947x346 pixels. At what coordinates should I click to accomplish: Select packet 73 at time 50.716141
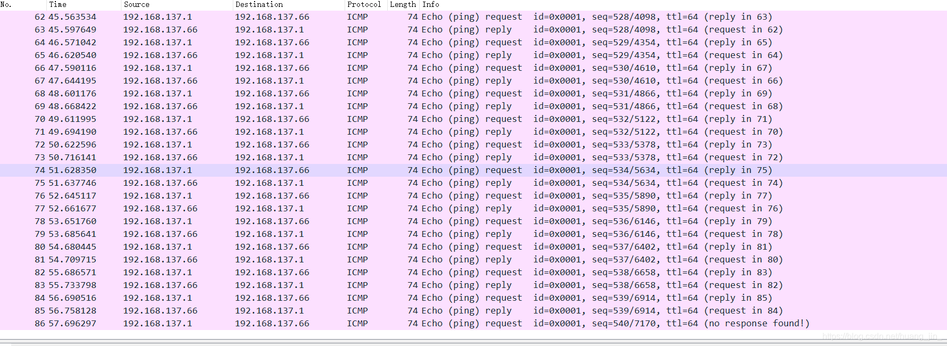[473, 158]
